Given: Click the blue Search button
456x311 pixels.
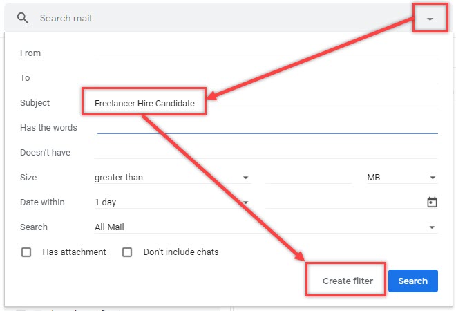Looking at the screenshot, I should pyautogui.click(x=412, y=281).
